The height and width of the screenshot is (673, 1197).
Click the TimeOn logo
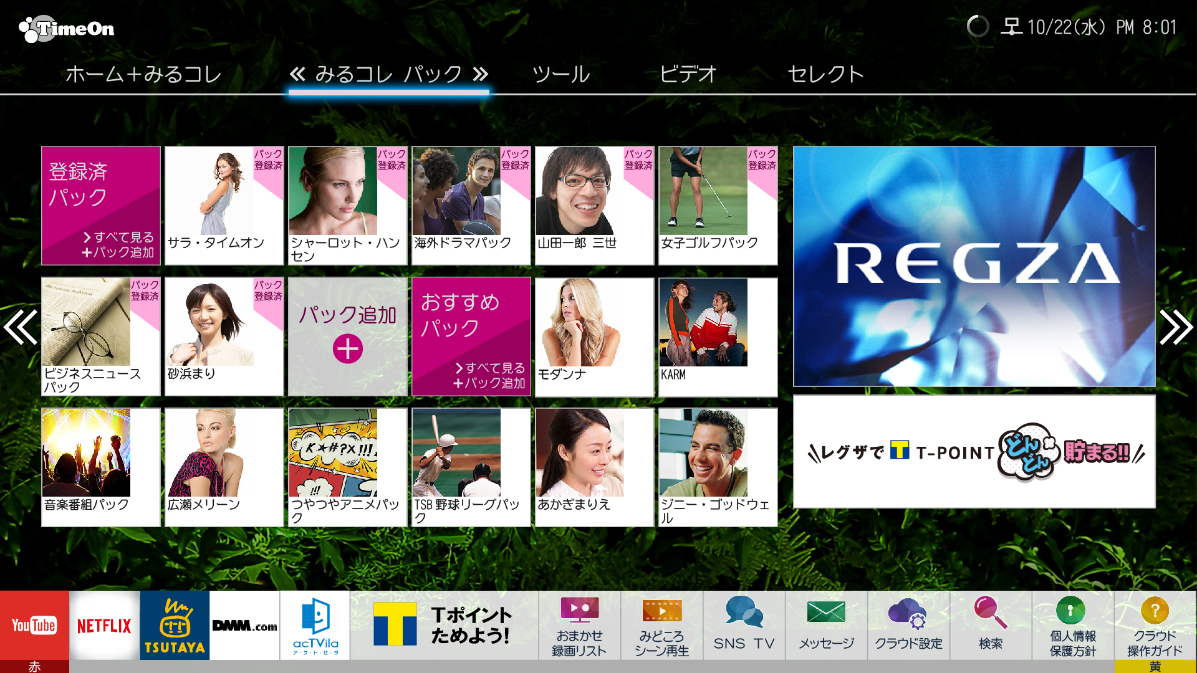[67, 29]
